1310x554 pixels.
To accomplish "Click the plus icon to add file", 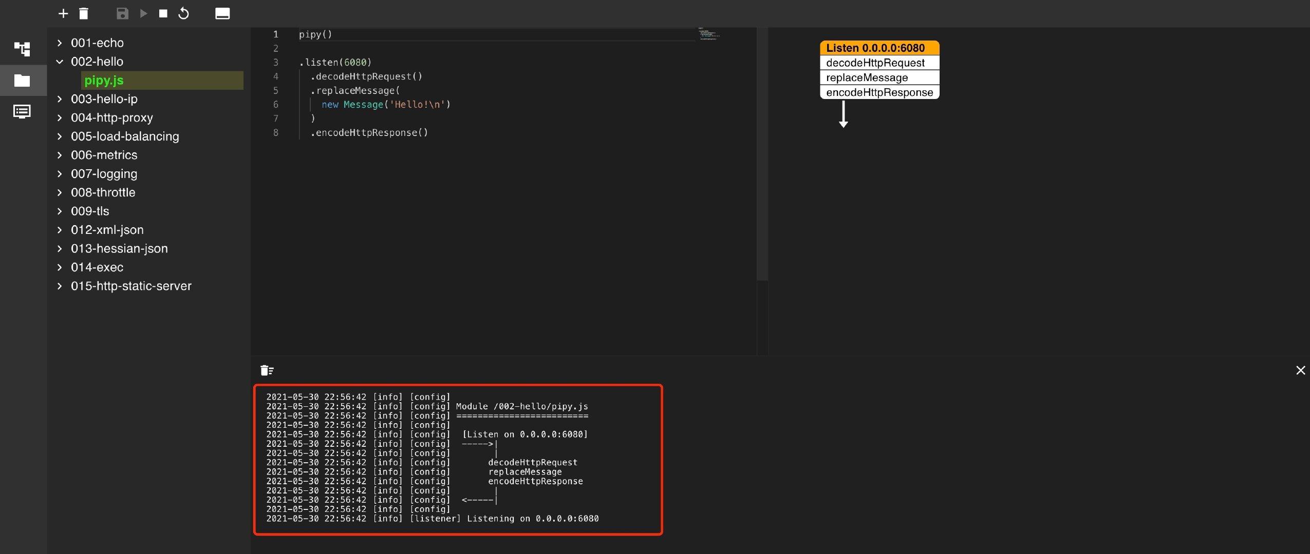I will pyautogui.click(x=63, y=13).
